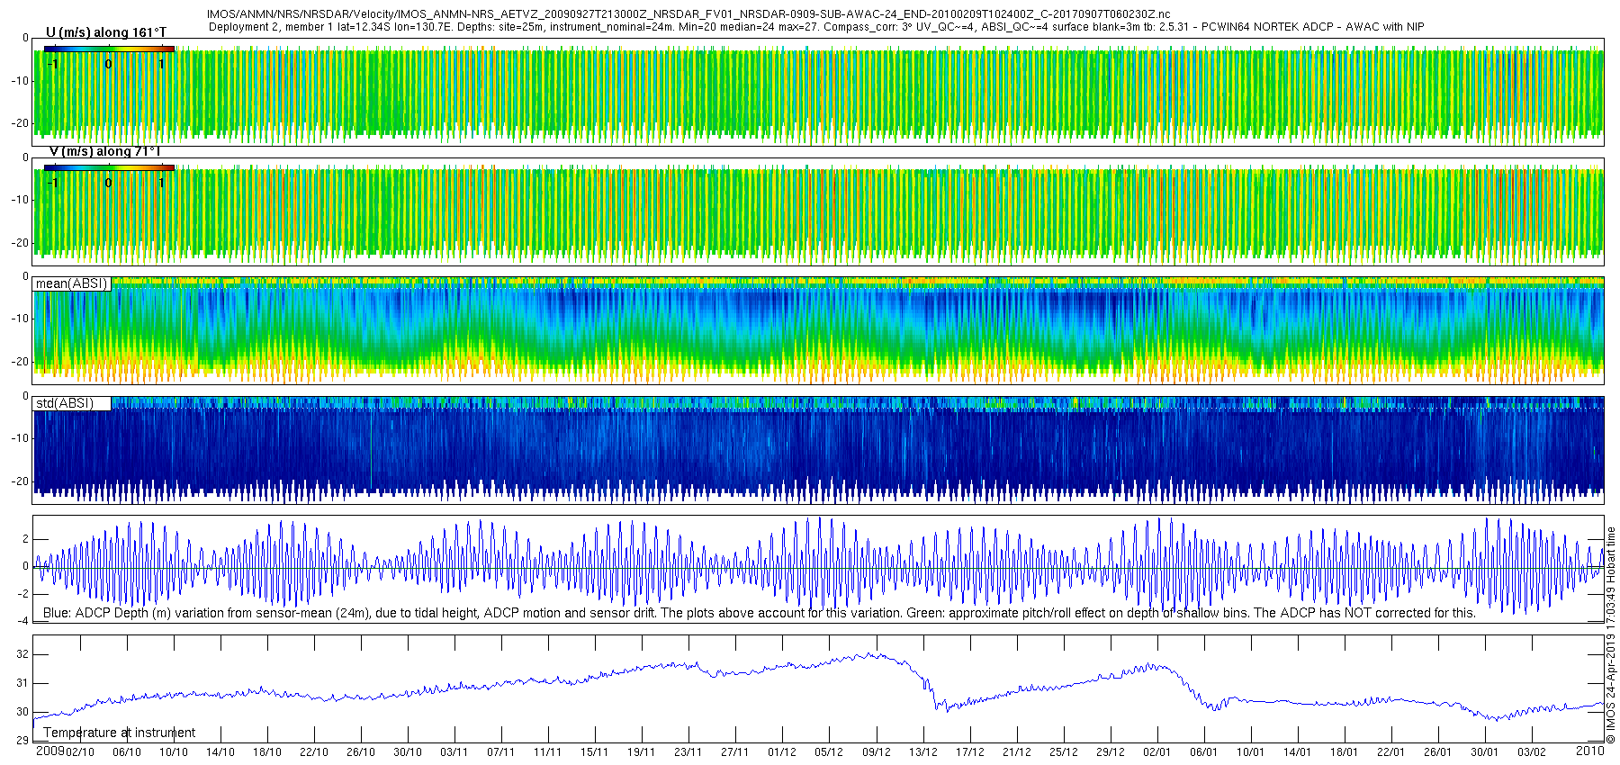Click the 09/12 date tick label
Screen dimensions: 1620x765
coord(877,752)
